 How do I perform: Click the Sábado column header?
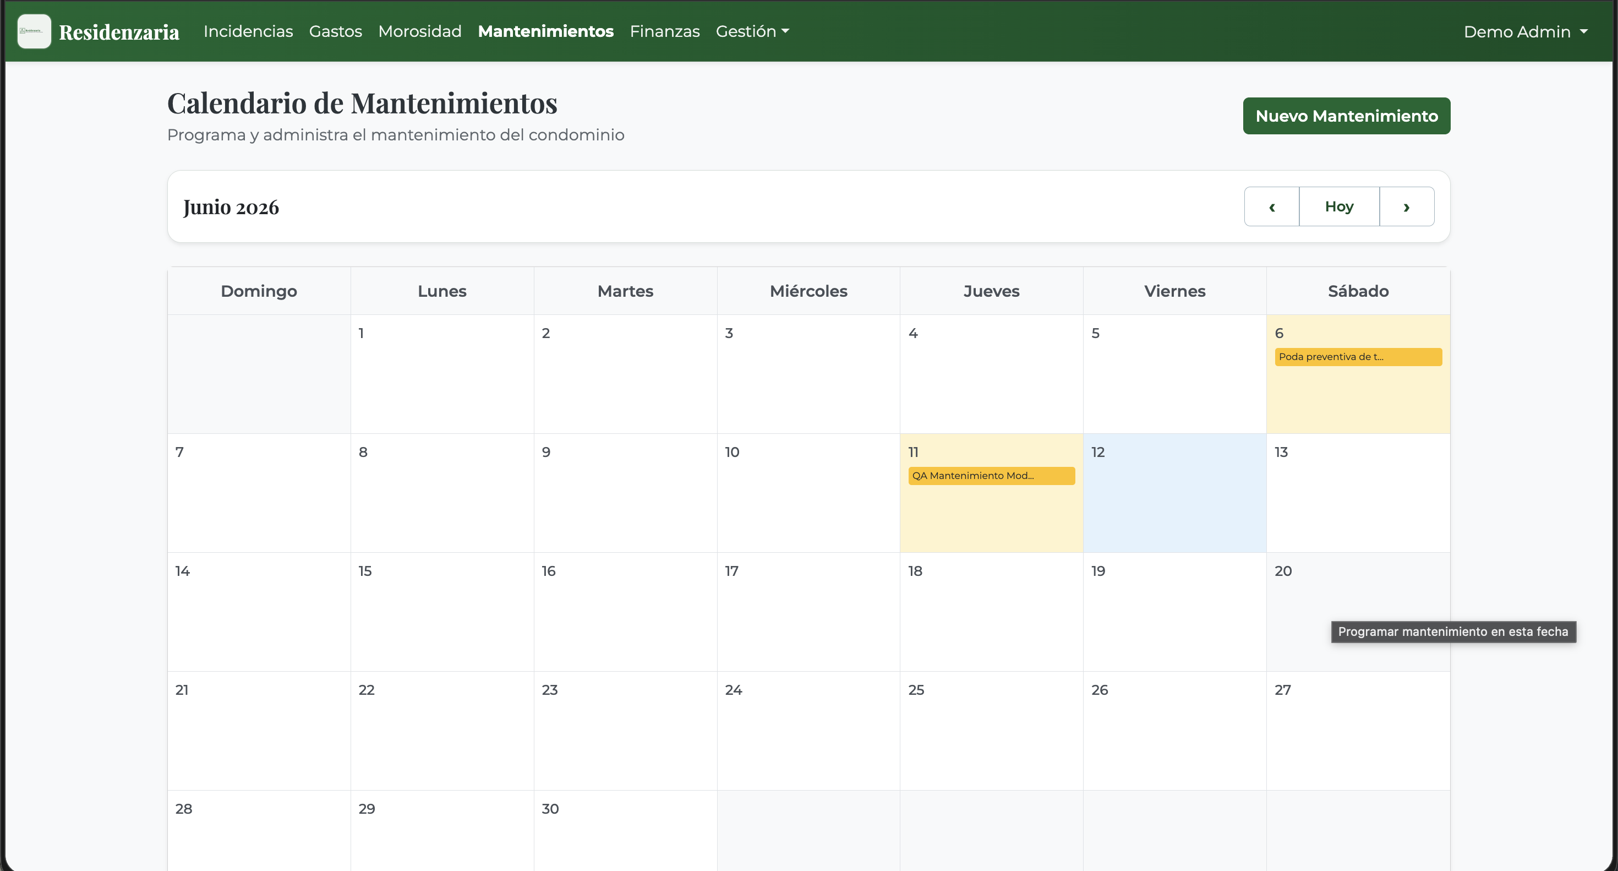point(1358,291)
